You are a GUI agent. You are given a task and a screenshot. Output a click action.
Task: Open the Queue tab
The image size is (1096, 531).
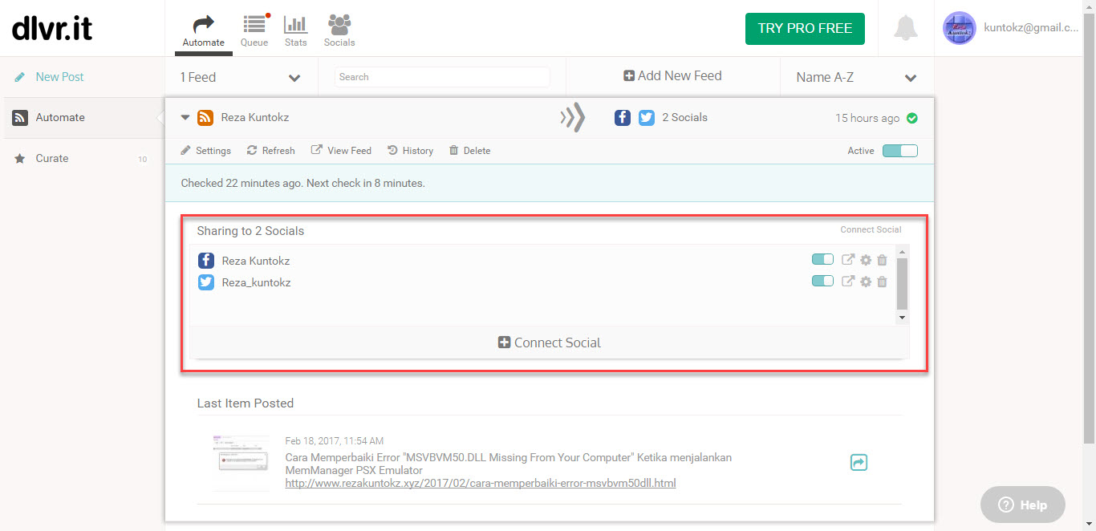(254, 30)
